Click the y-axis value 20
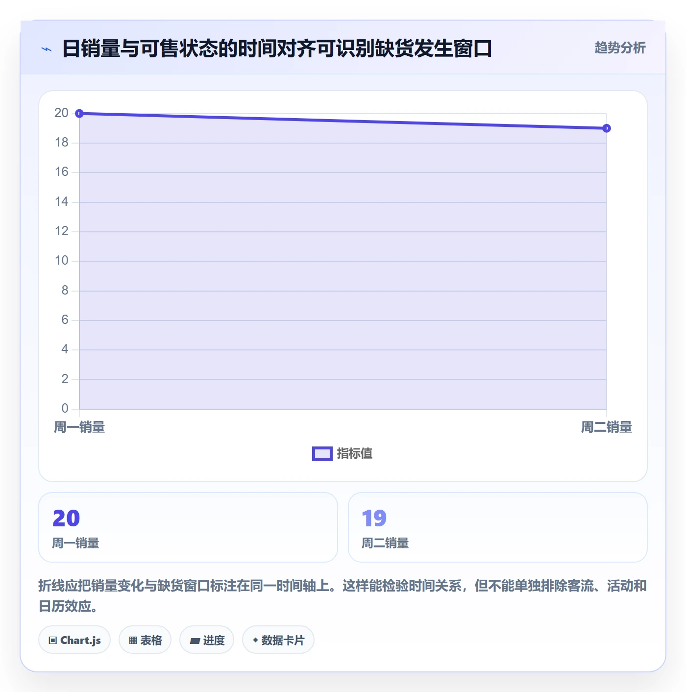Image resolution: width=686 pixels, height=692 pixels. (x=61, y=113)
